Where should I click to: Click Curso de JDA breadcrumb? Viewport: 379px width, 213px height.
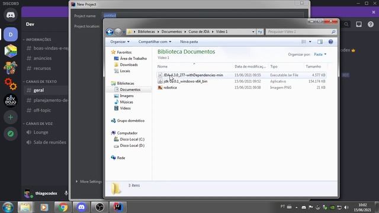pos(199,31)
